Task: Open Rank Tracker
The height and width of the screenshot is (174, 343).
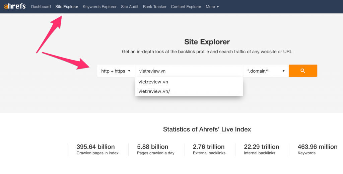Action: pyautogui.click(x=155, y=7)
